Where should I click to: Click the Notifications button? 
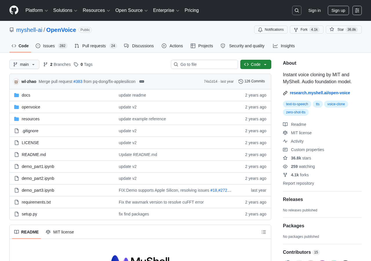(x=271, y=30)
